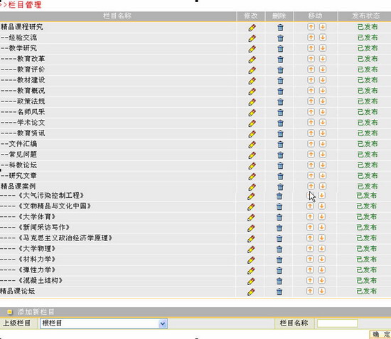The width and height of the screenshot is (391, 339).
Task: Click the 发布状态 column header
Action: [365, 16]
